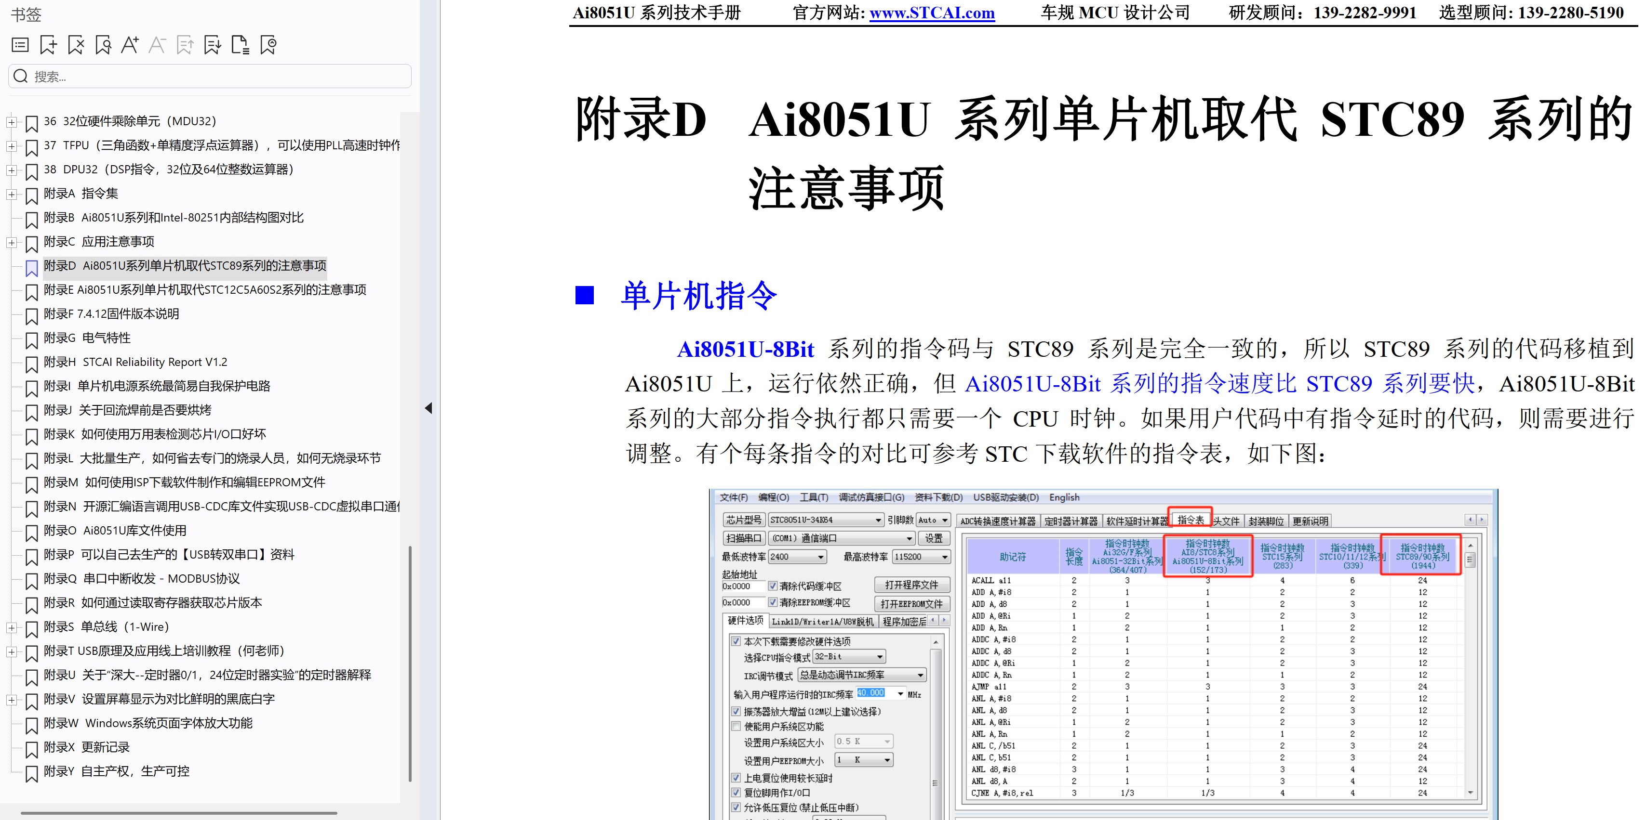Select 附录F 7.4.12固件版本说明 bookmark
Screen dimensions: 1646x820
click(x=111, y=314)
